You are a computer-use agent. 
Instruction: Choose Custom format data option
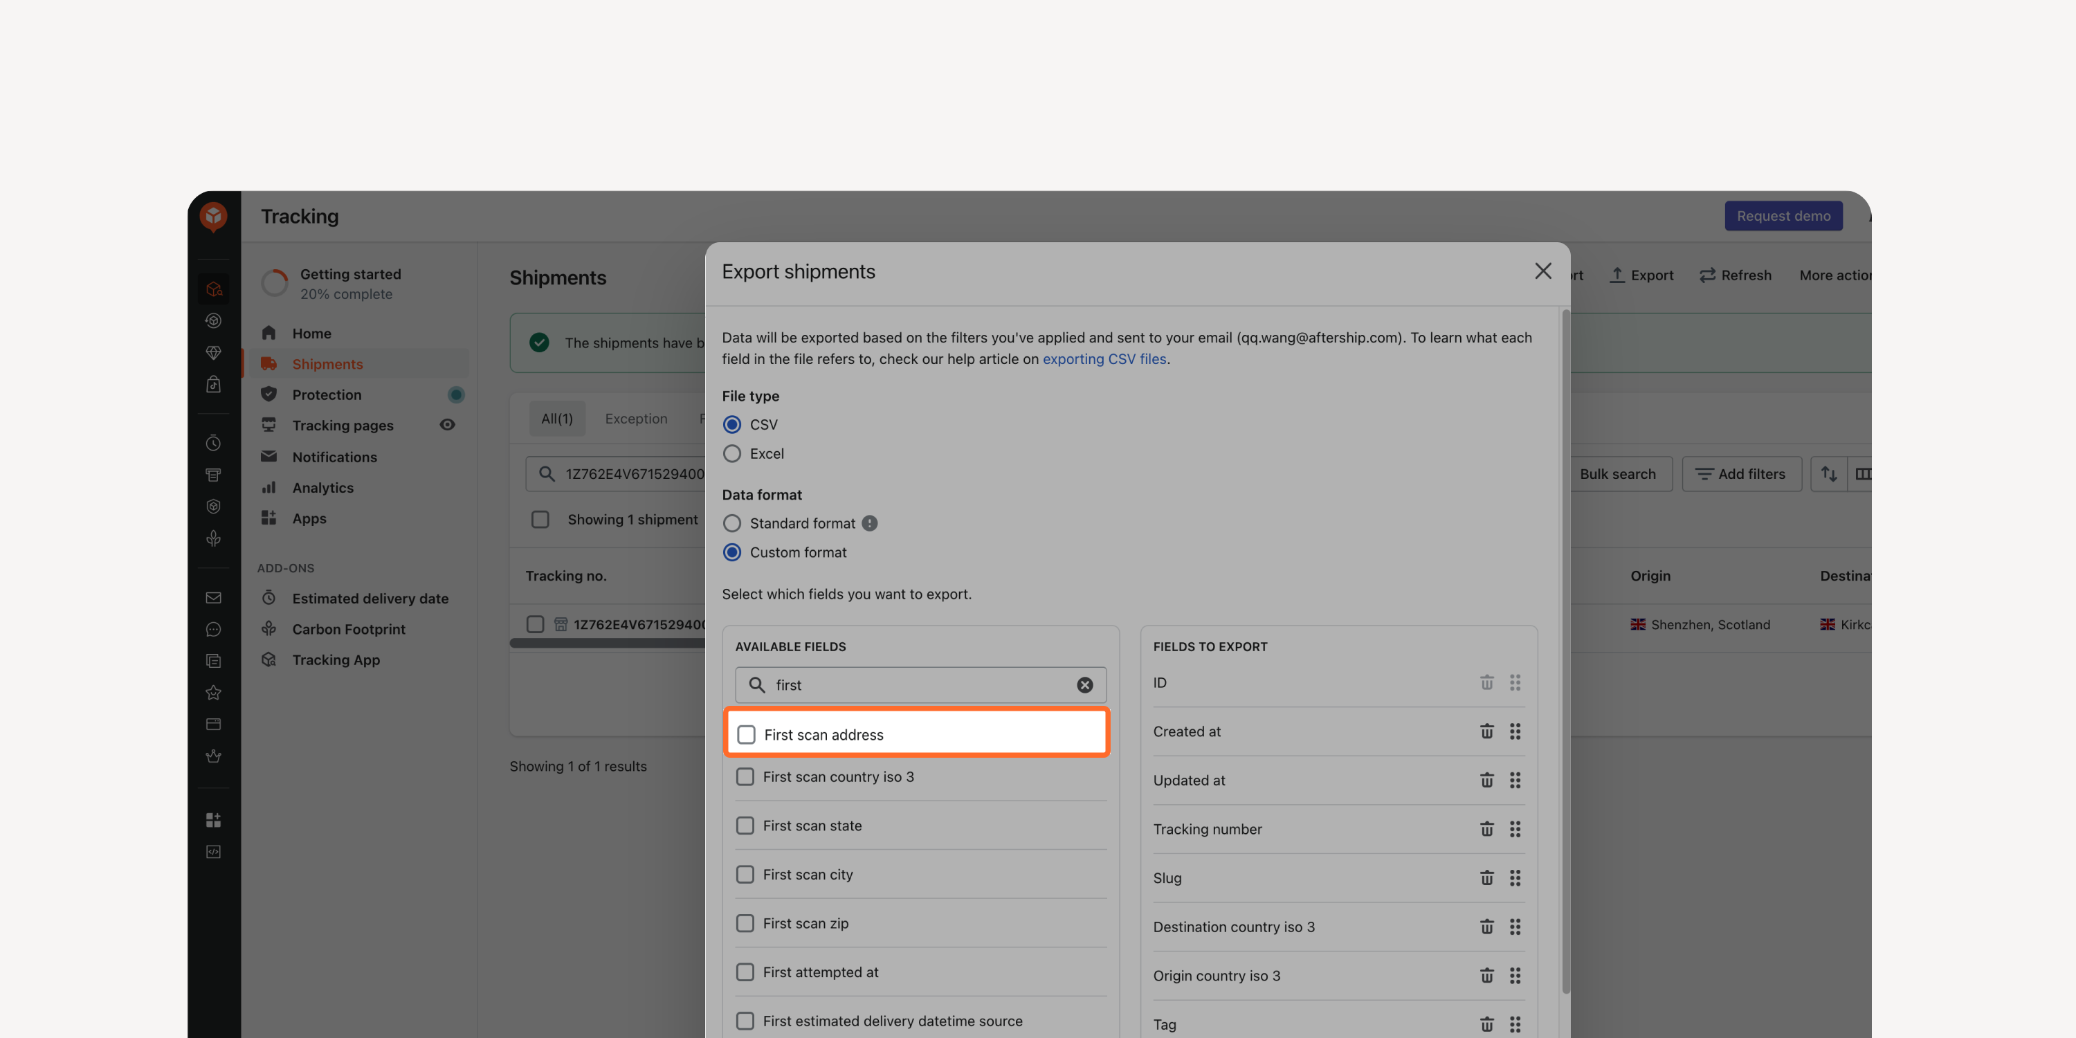[731, 552]
